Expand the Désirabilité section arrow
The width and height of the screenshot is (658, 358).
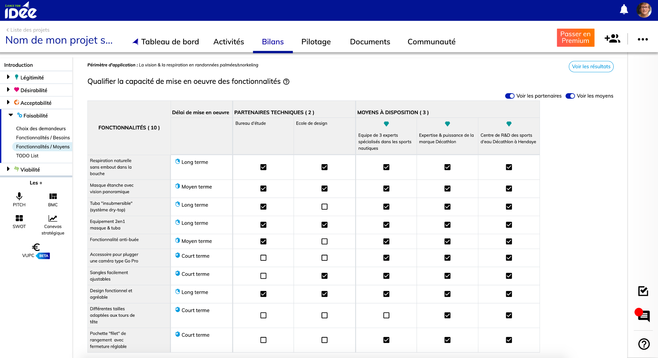pos(8,90)
